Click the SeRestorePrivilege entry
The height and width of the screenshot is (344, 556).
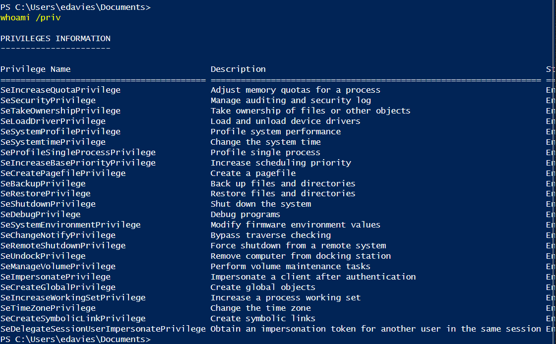[45, 193]
